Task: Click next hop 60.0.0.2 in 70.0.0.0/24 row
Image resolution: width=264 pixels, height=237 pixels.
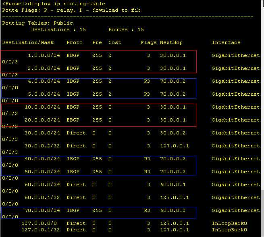Action: (173, 210)
